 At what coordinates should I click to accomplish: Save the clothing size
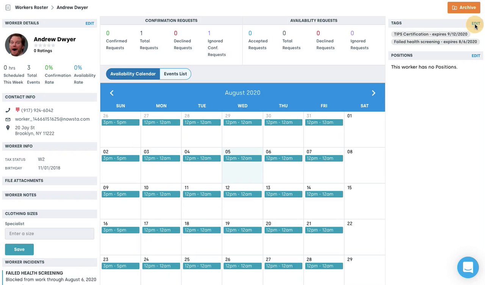pyautogui.click(x=19, y=249)
